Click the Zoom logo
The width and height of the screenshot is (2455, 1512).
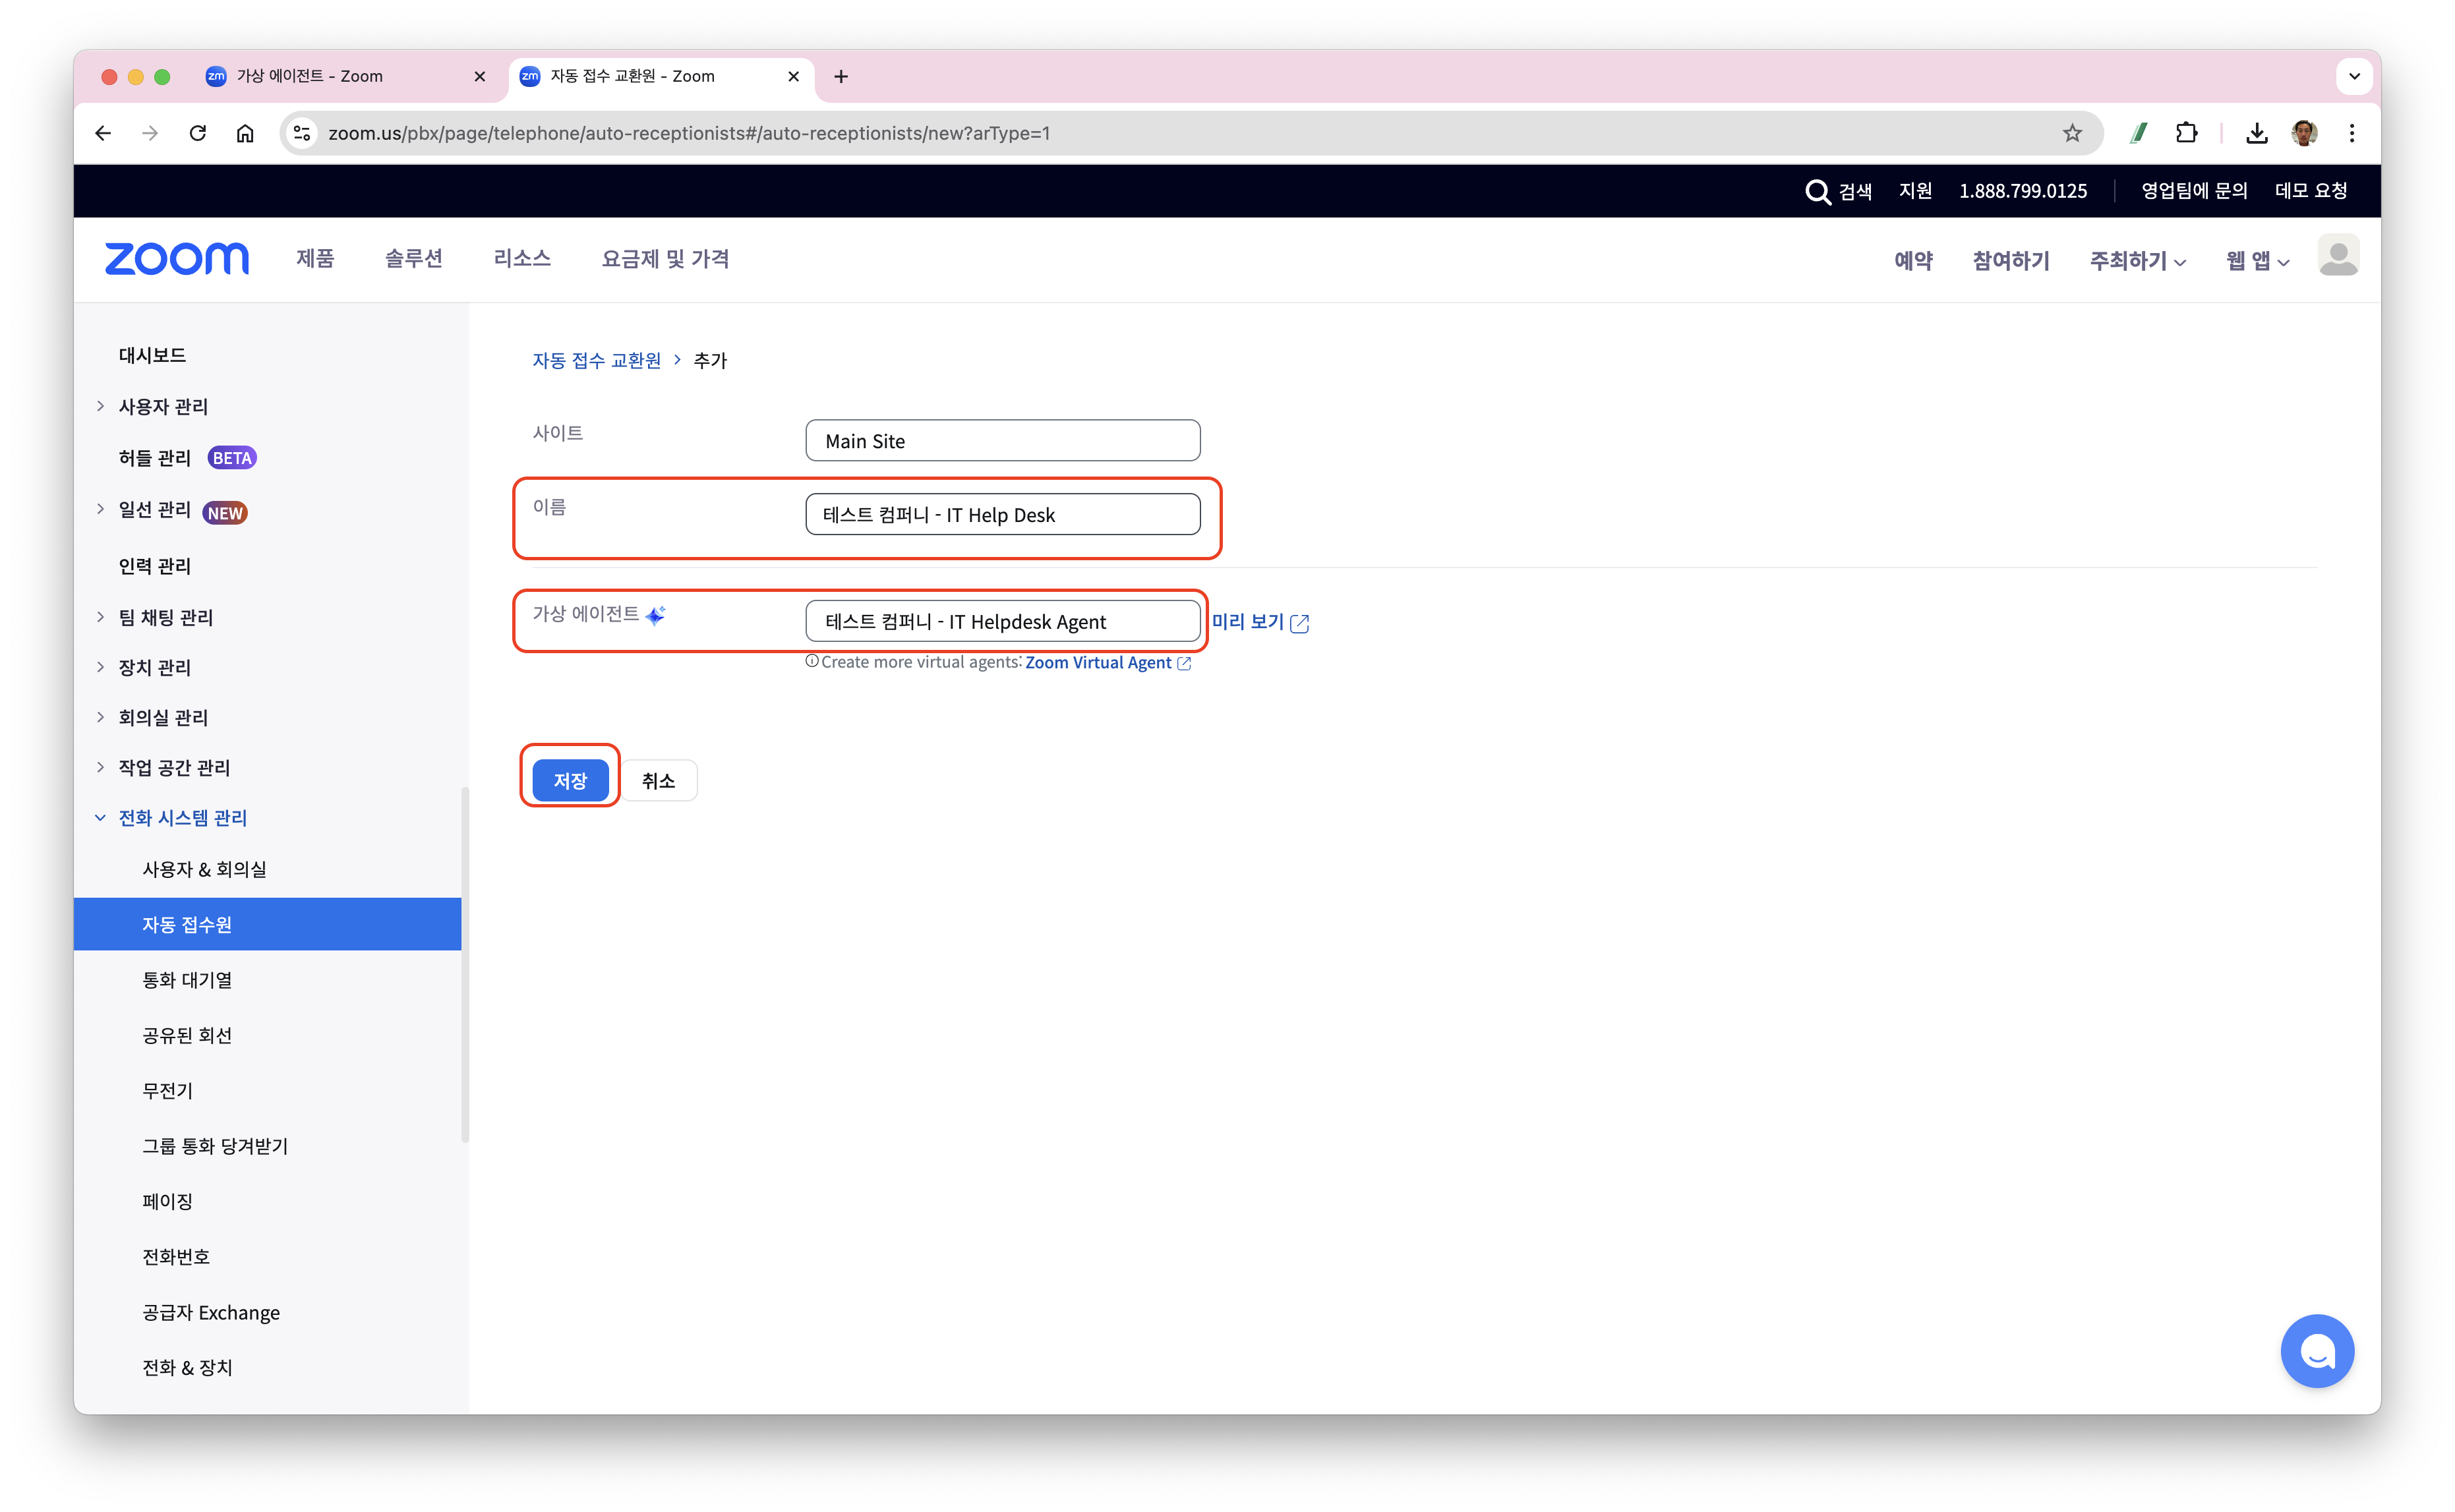click(177, 258)
